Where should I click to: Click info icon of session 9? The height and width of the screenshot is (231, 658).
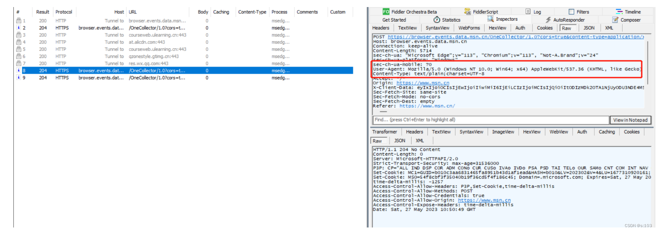pyautogui.click(x=18, y=78)
